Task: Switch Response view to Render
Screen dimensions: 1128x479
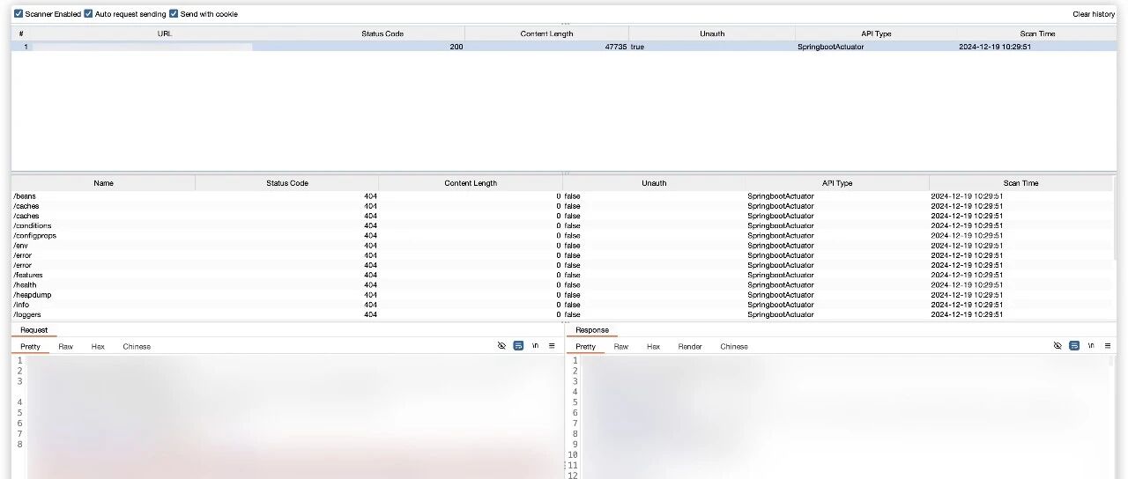Action: (690, 346)
